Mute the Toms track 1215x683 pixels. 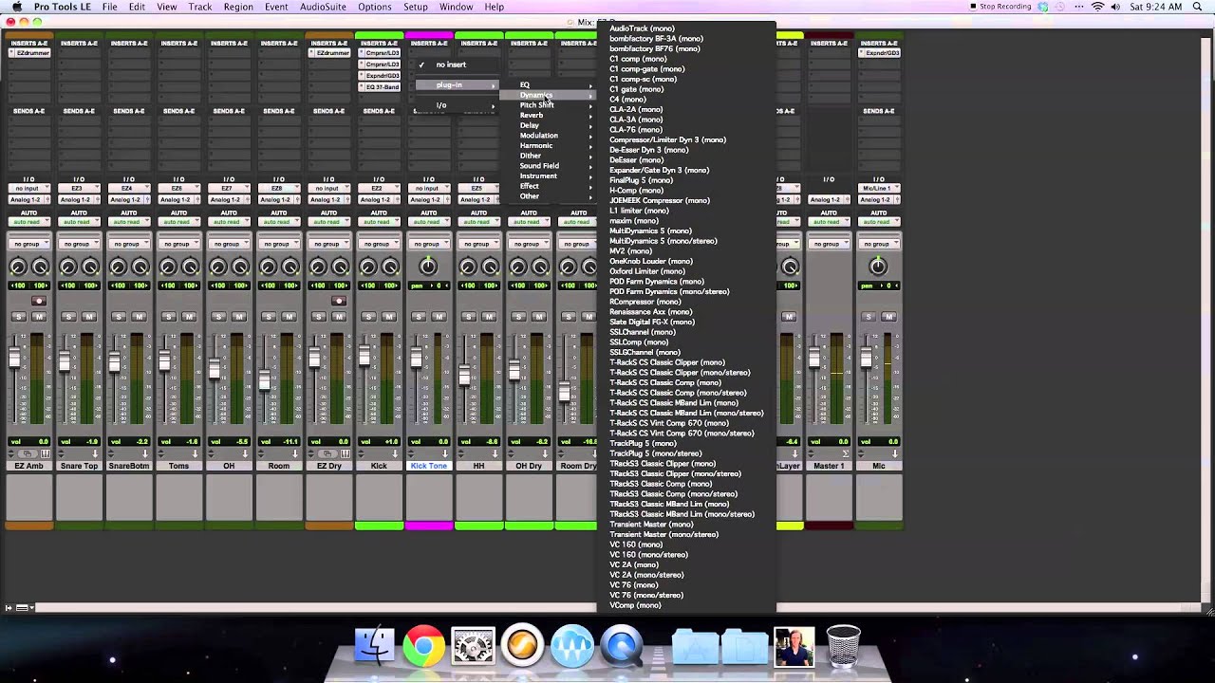click(189, 317)
